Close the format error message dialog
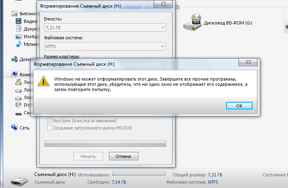 coord(248,62)
